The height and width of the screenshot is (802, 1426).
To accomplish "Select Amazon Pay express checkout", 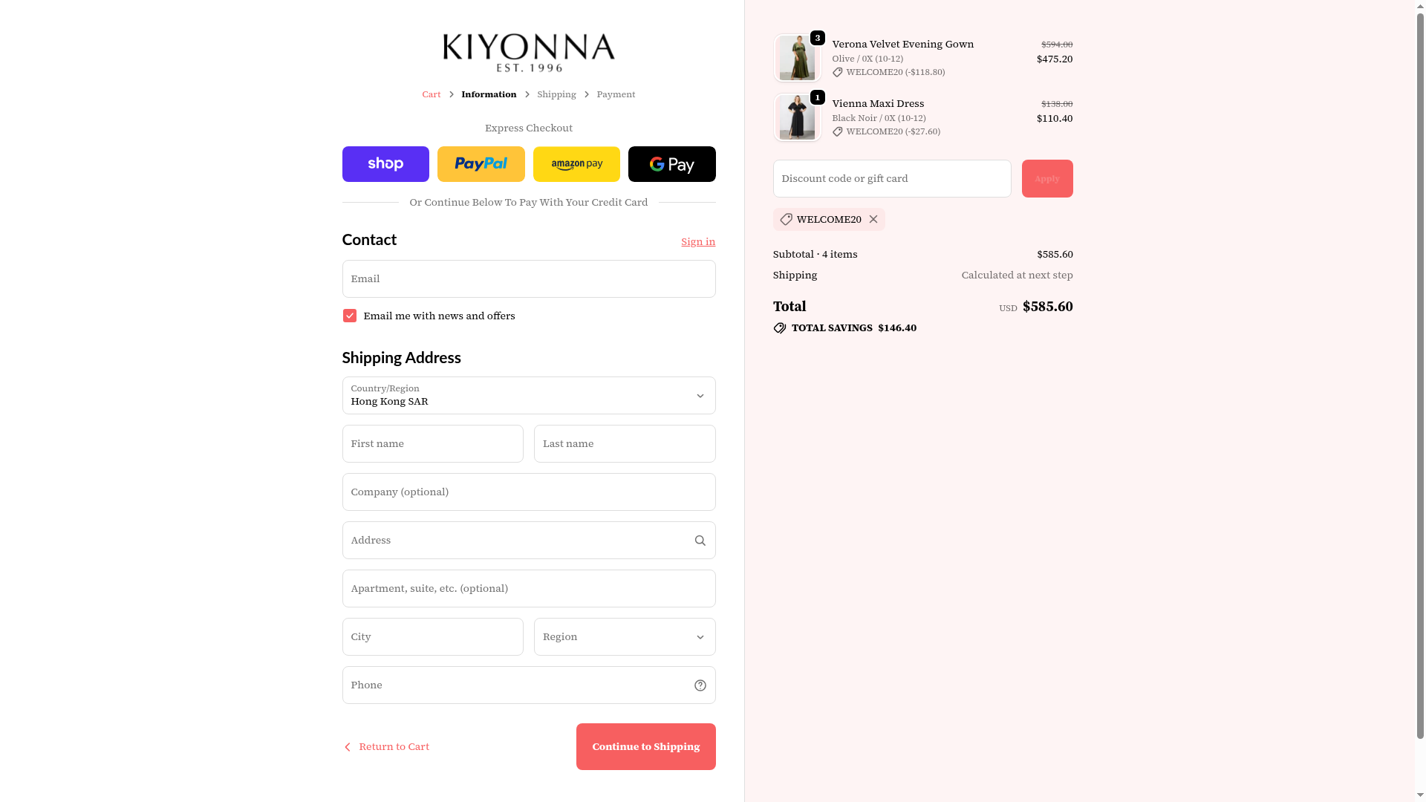I will coord(576,164).
